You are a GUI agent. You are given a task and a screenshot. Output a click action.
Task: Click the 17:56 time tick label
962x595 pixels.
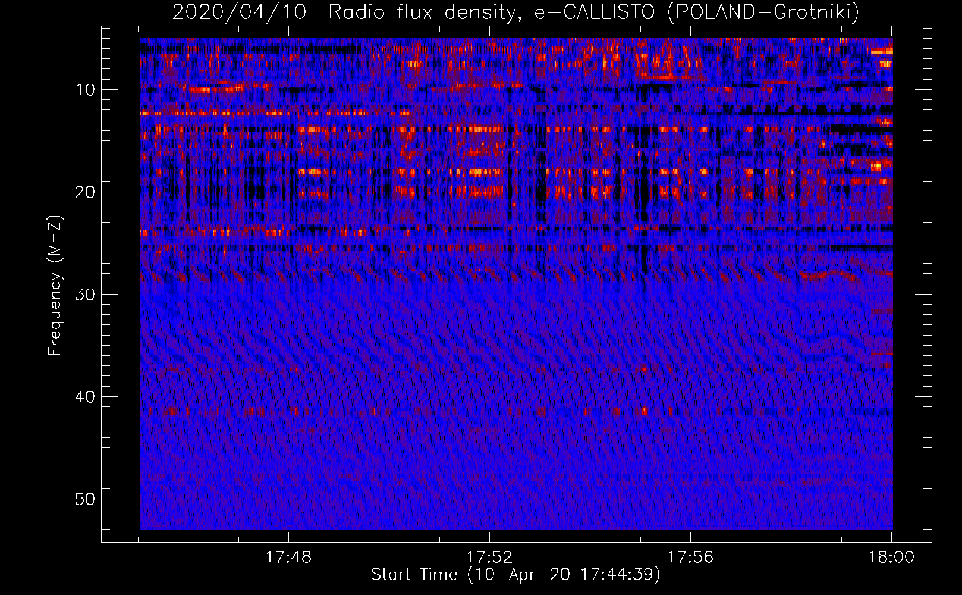(x=690, y=558)
